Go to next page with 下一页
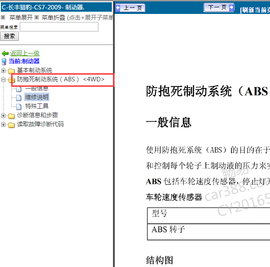This screenshot has width=270, height=267. (219, 8)
